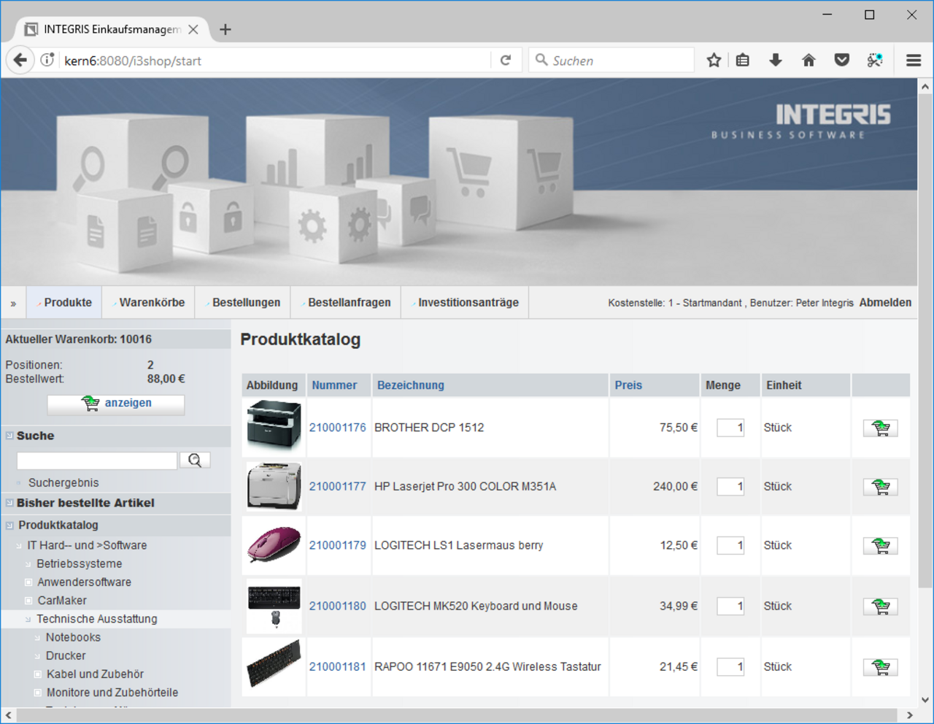Go back with browser back arrow
The width and height of the screenshot is (934, 724).
(20, 60)
